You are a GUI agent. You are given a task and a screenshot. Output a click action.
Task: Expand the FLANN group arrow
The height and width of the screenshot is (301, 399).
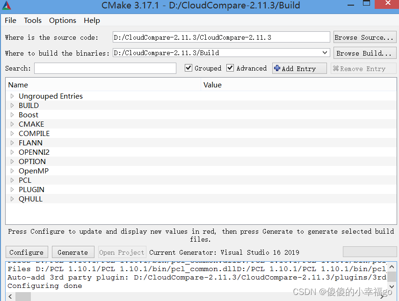tap(12, 143)
